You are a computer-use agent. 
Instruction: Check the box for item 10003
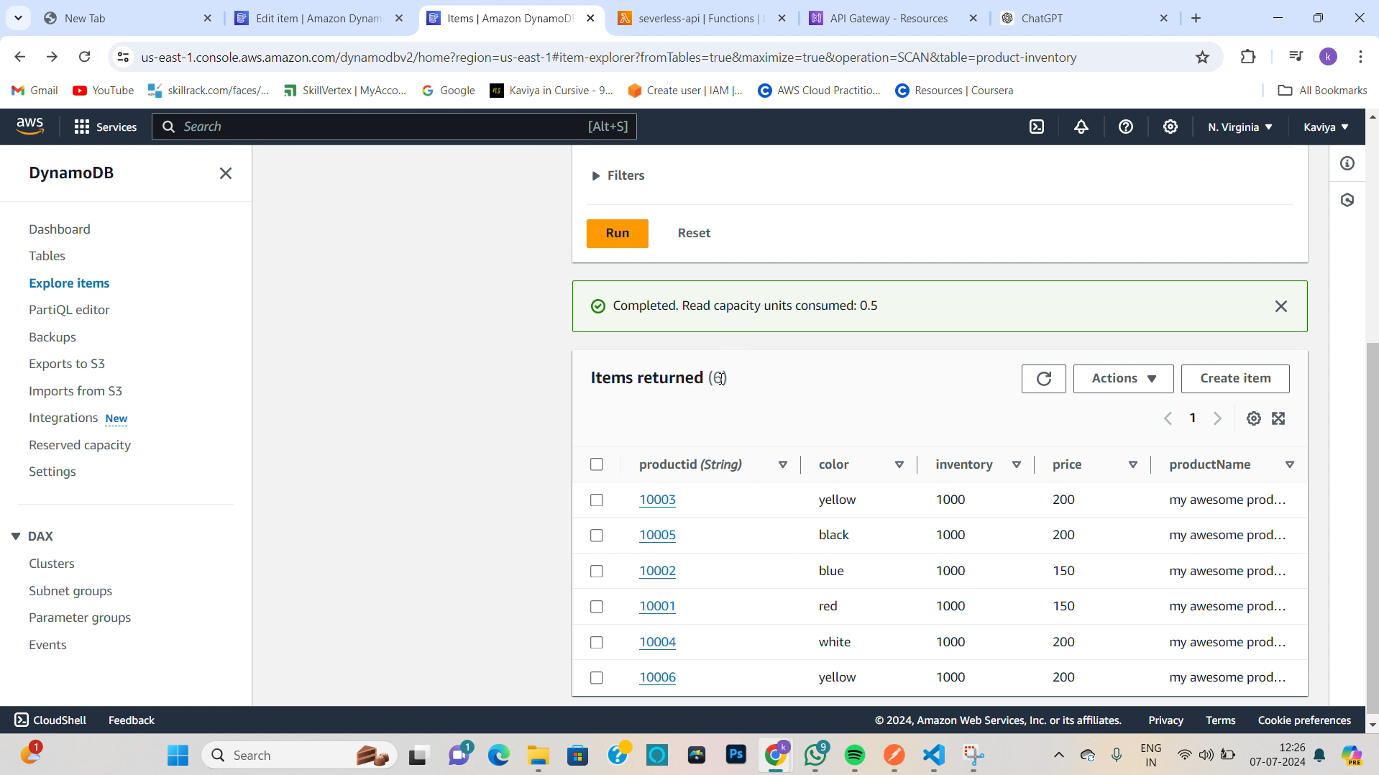point(597,500)
